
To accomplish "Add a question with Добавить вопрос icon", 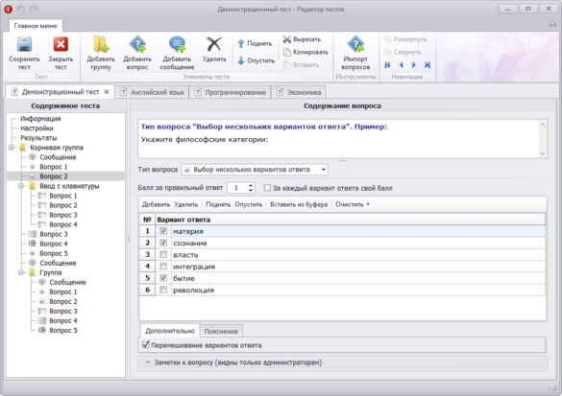I will click(137, 45).
